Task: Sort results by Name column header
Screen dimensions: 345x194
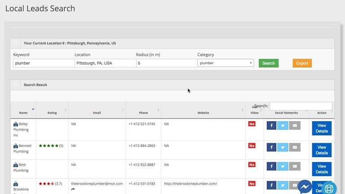Action: [x=23, y=113]
